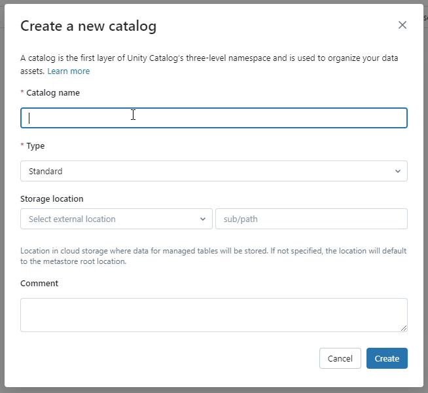Open the Learn more link
The width and height of the screenshot is (428, 393).
[69, 71]
